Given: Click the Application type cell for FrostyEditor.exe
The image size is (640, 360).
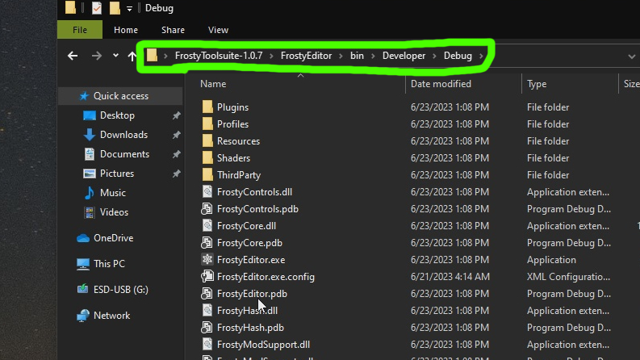Looking at the screenshot, I should (551, 260).
